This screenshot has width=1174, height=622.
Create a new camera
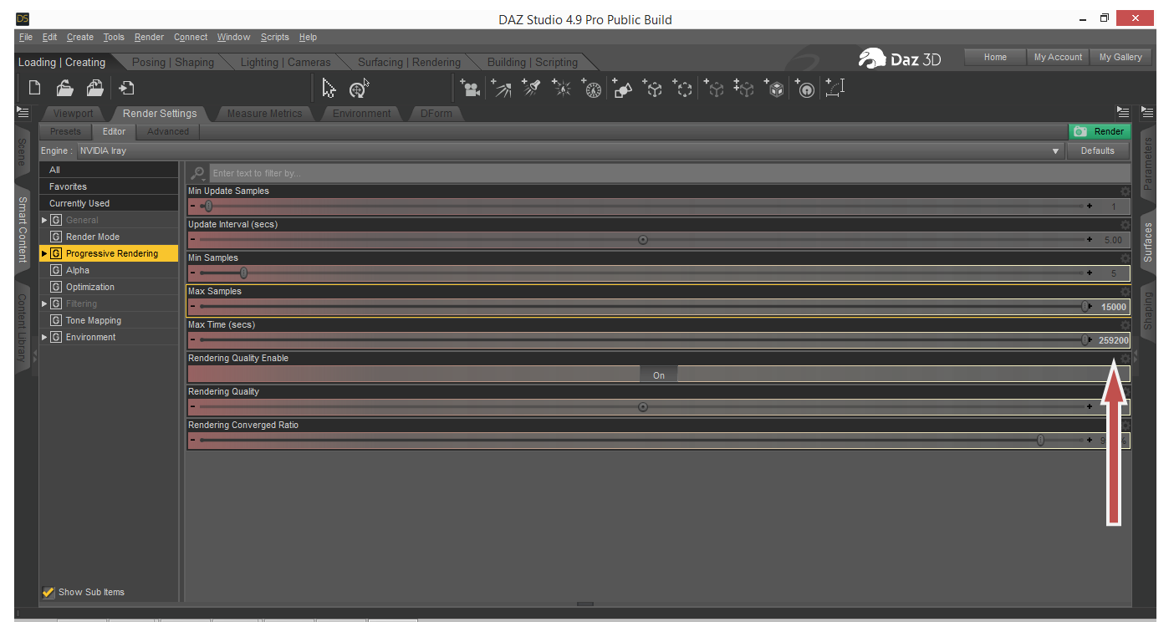coord(470,88)
